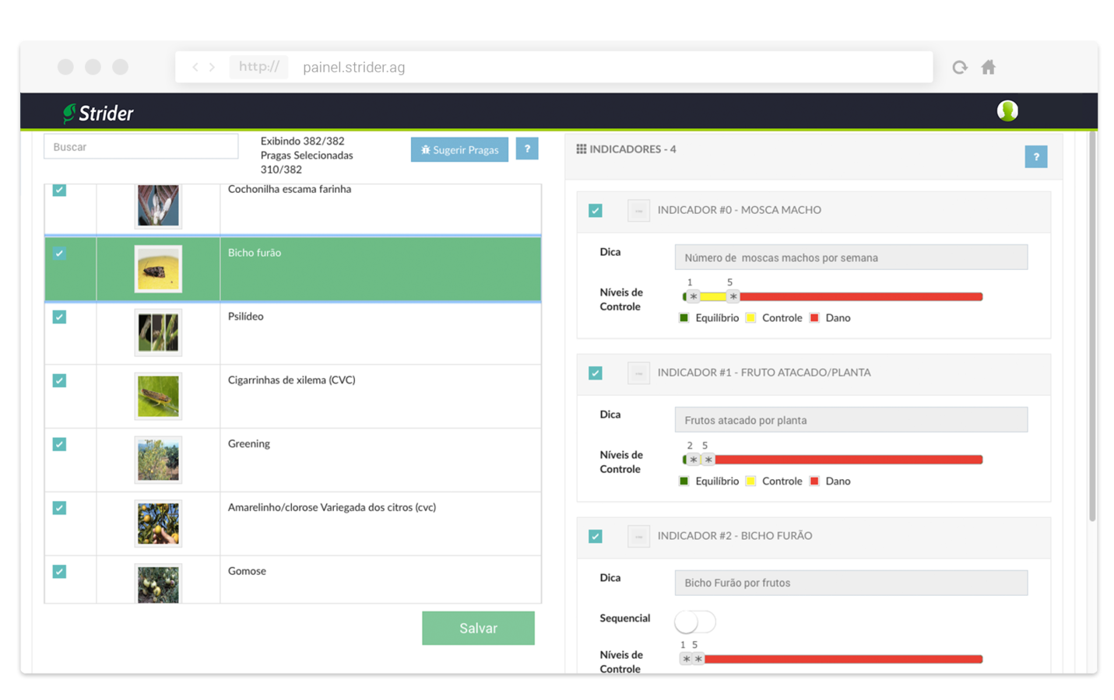This screenshot has width=1114, height=700.
Task: Edit Dica field Número de moscas machos
Action: [851, 257]
